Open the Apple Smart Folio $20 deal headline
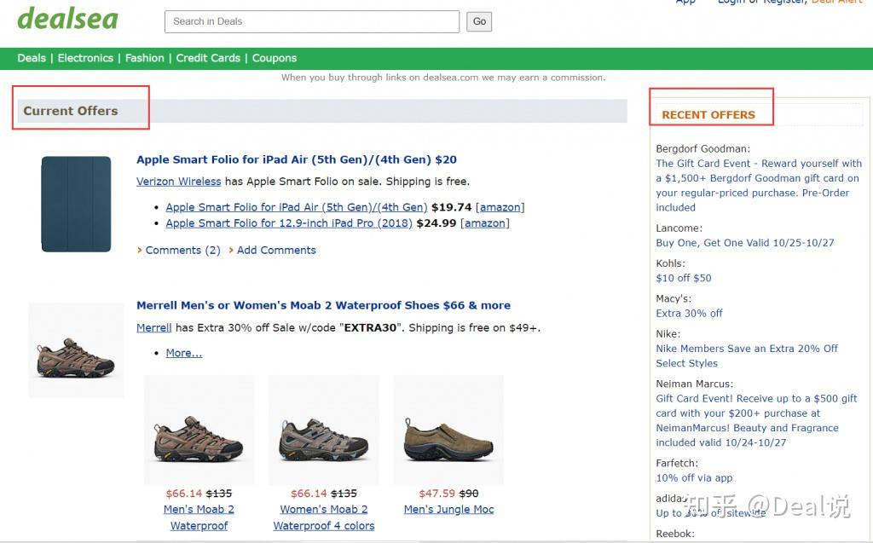The image size is (873, 543). (297, 159)
